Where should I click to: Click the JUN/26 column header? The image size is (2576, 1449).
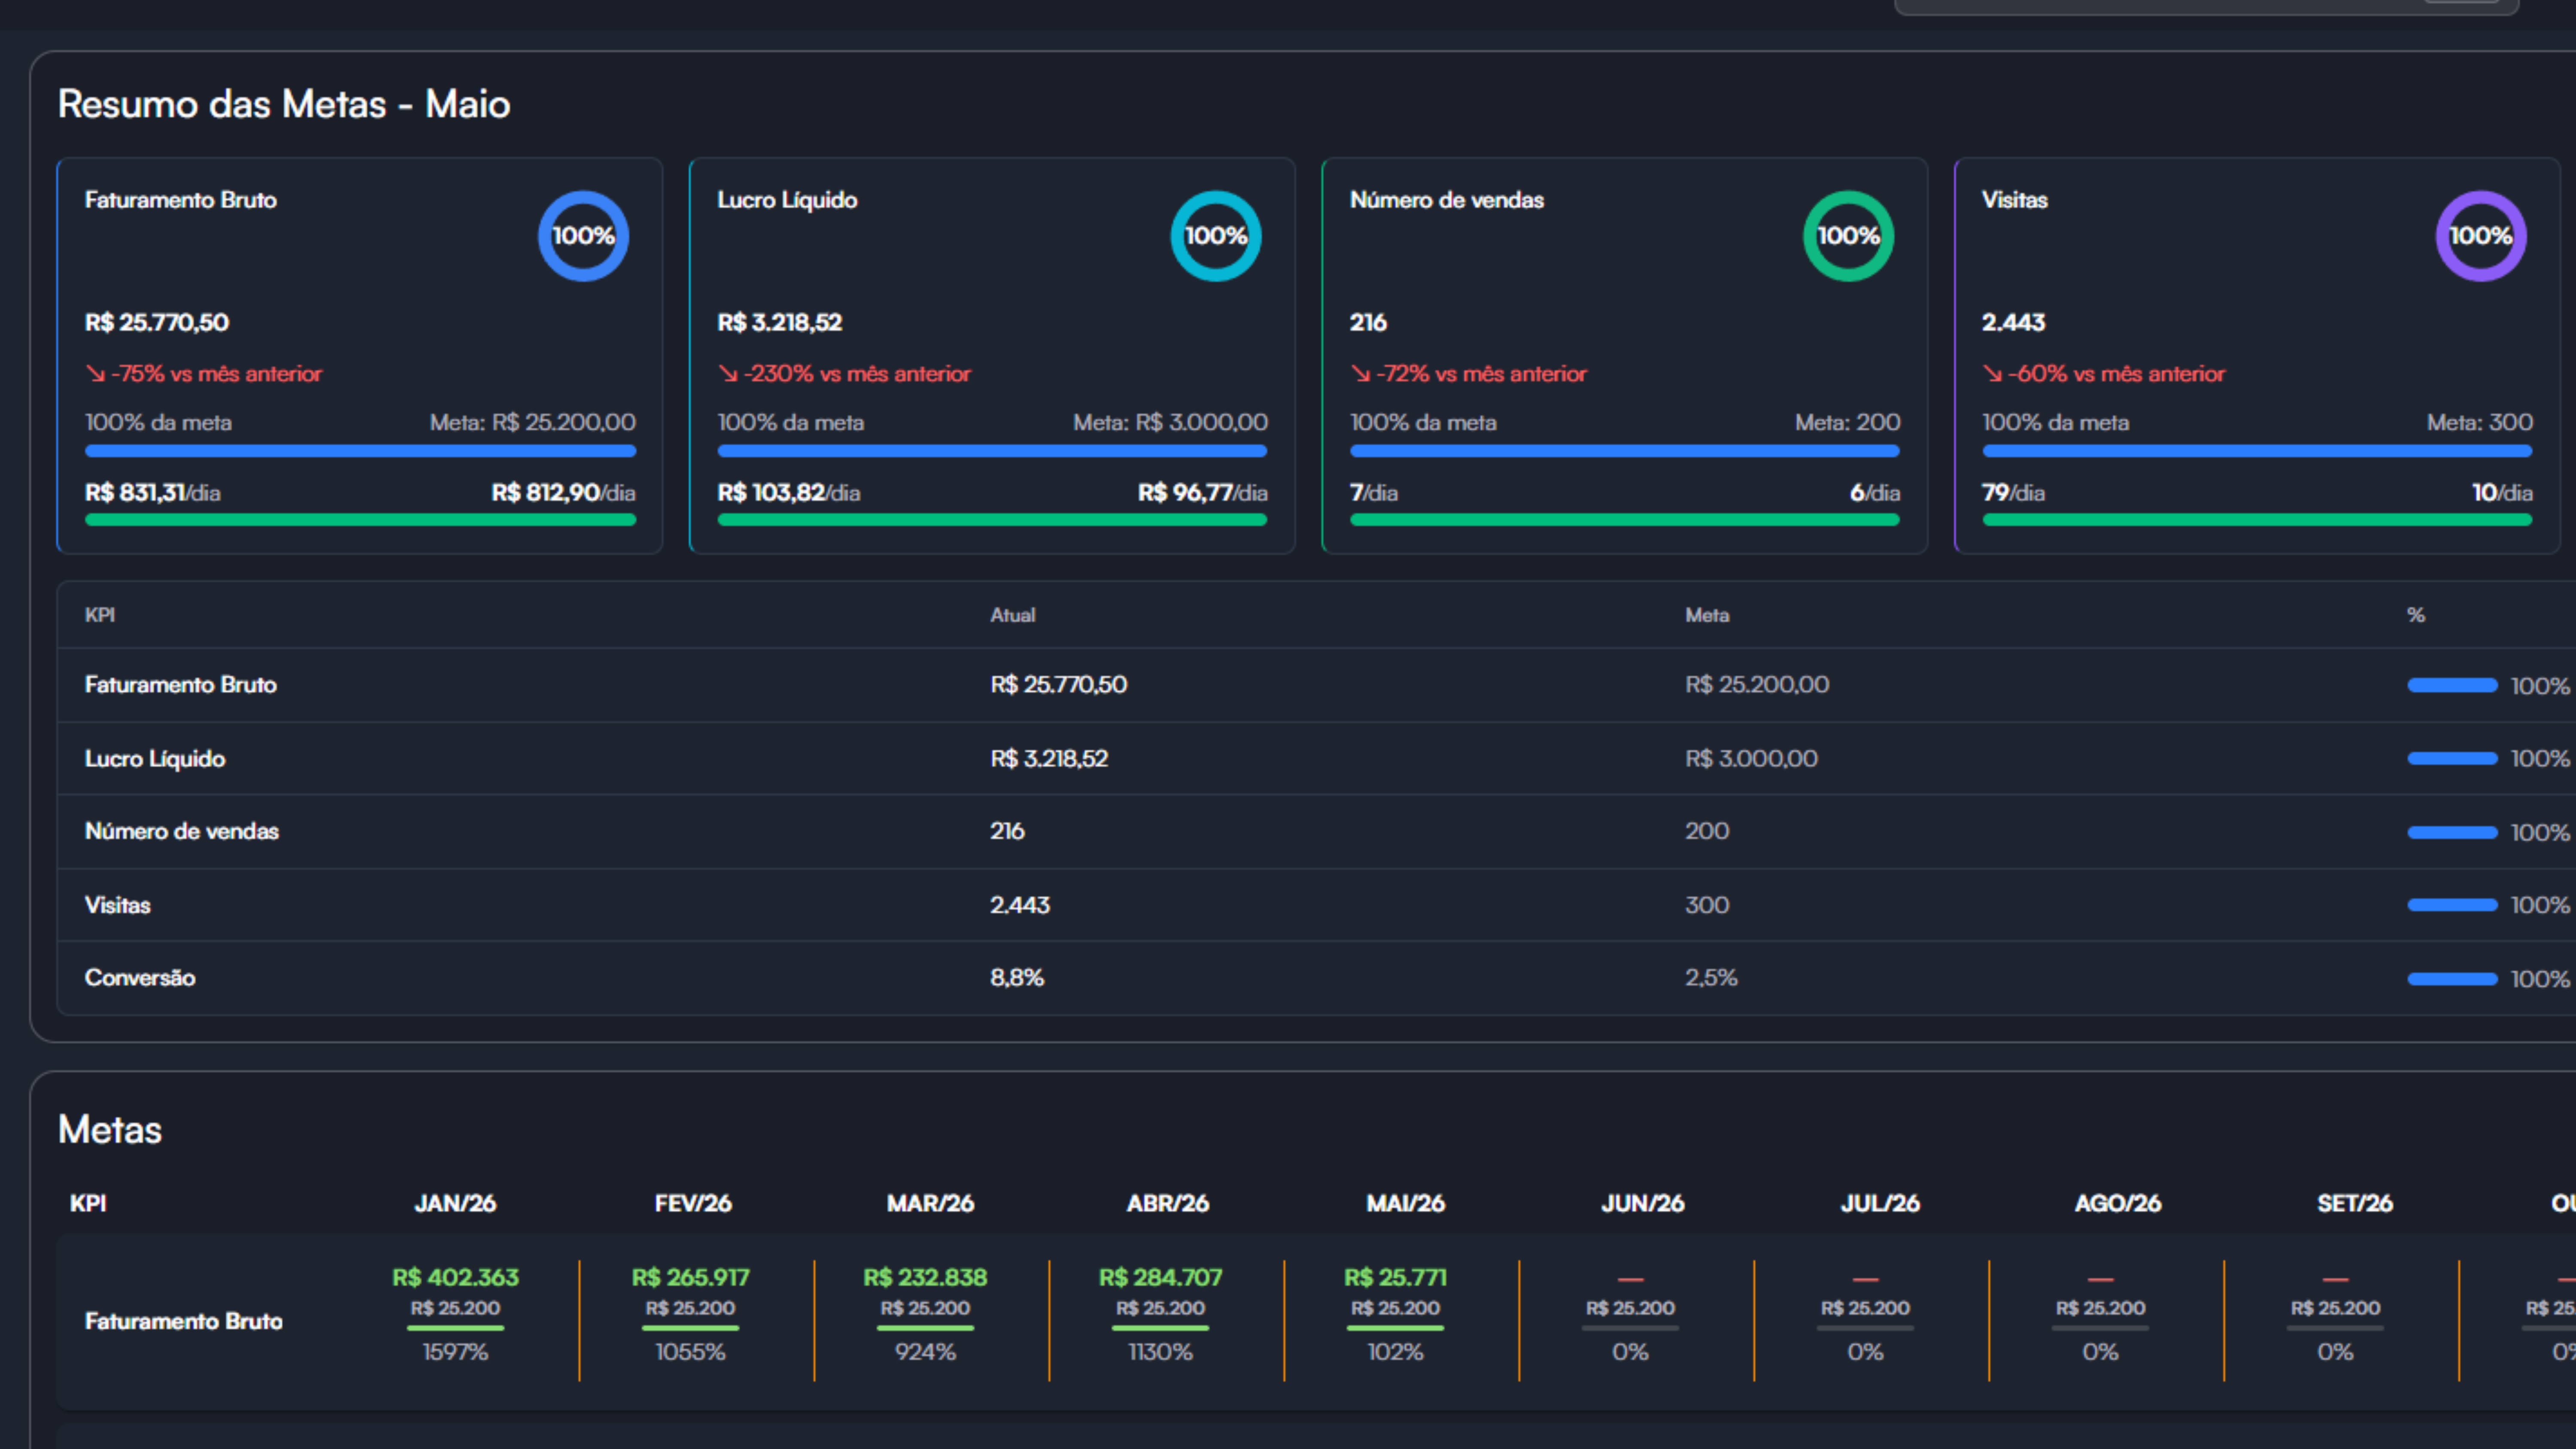(x=1643, y=1204)
